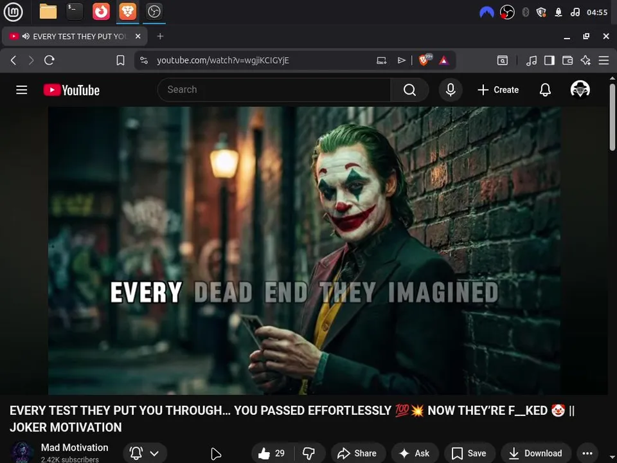This screenshot has width=617, height=463.
Task: Click the NordVPN tray icon
Action: (487, 13)
